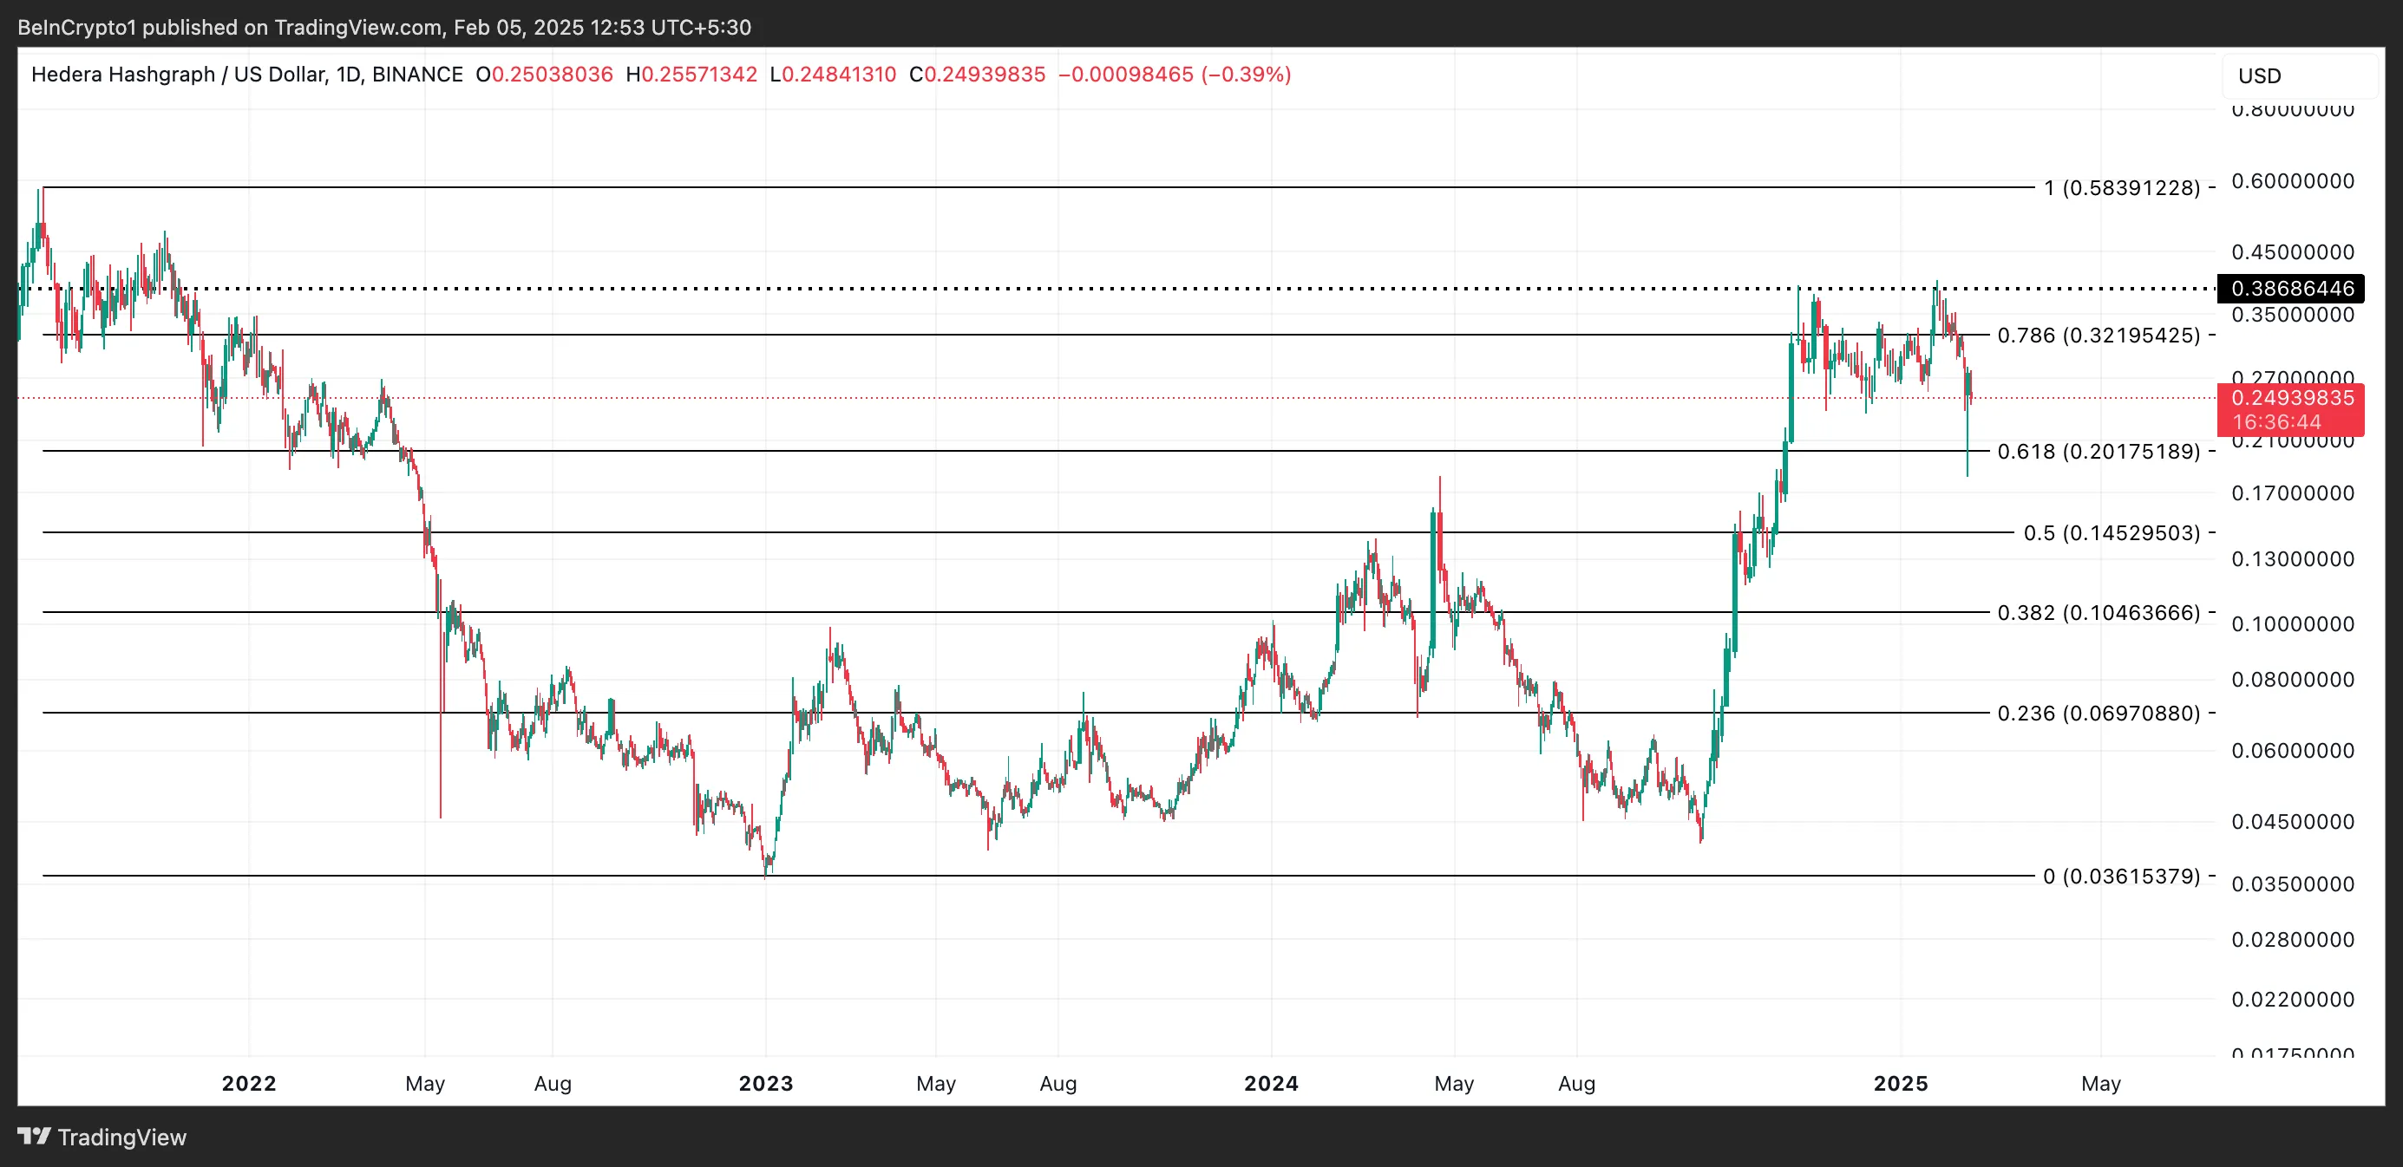Select the 0.786 (0.32195425) Fibonacci label
Viewport: 2403px width, 1167px height.
[2097, 336]
